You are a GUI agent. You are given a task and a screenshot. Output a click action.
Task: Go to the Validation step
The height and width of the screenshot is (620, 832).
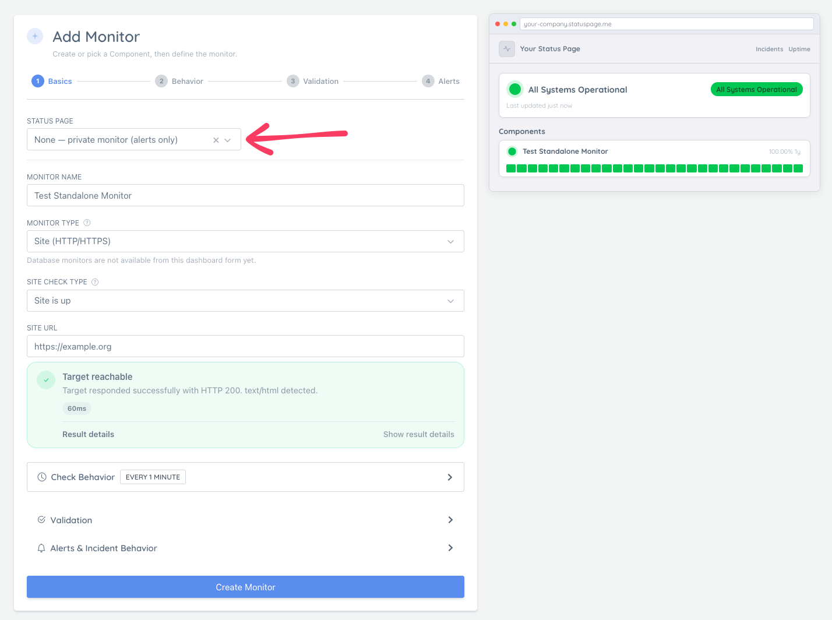click(x=313, y=81)
